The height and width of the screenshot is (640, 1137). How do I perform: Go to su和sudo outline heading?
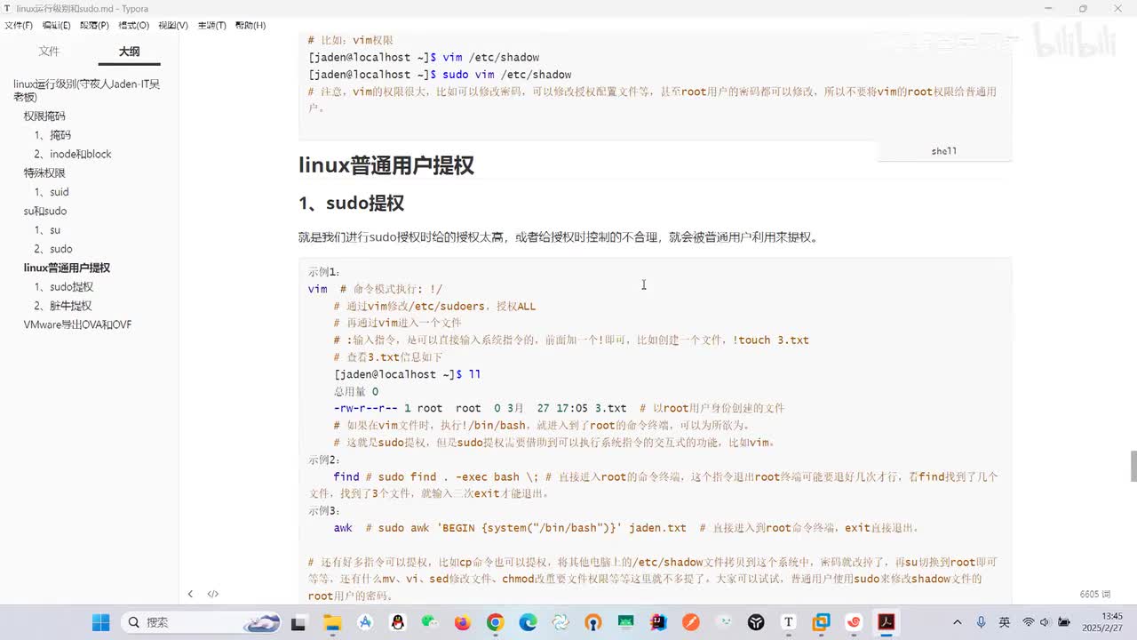45,212
